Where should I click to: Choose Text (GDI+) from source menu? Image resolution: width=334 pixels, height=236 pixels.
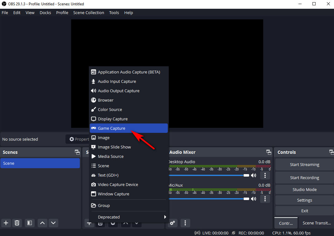(129, 175)
